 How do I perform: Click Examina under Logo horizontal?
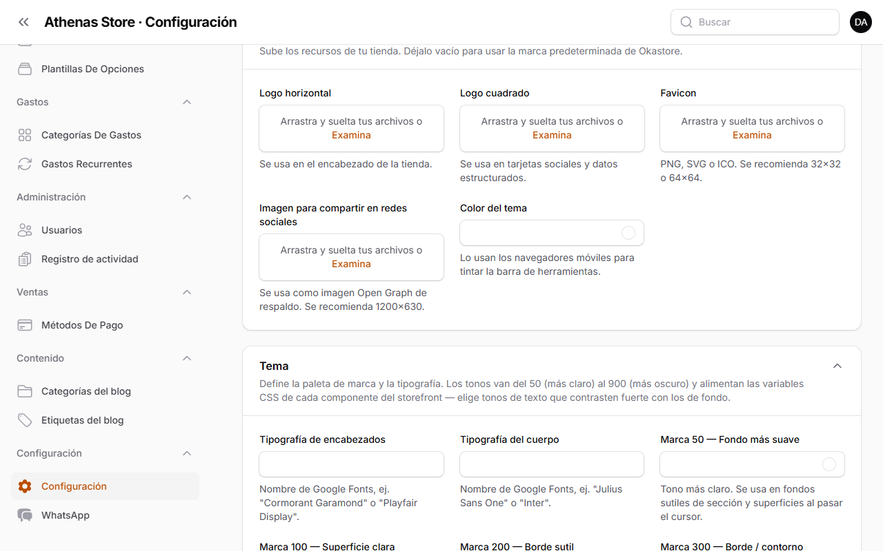tap(351, 135)
